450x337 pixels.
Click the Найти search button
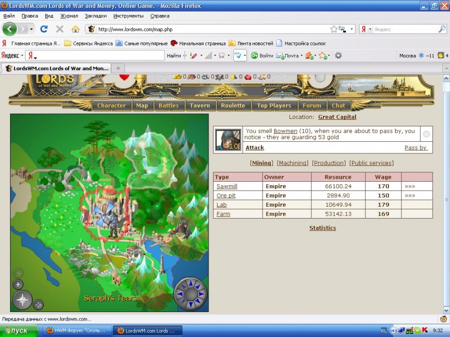(x=174, y=55)
